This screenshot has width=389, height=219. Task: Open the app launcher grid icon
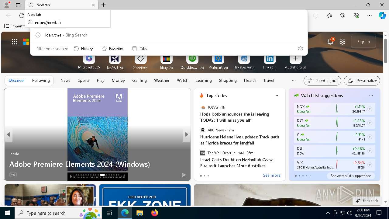(x=15, y=42)
